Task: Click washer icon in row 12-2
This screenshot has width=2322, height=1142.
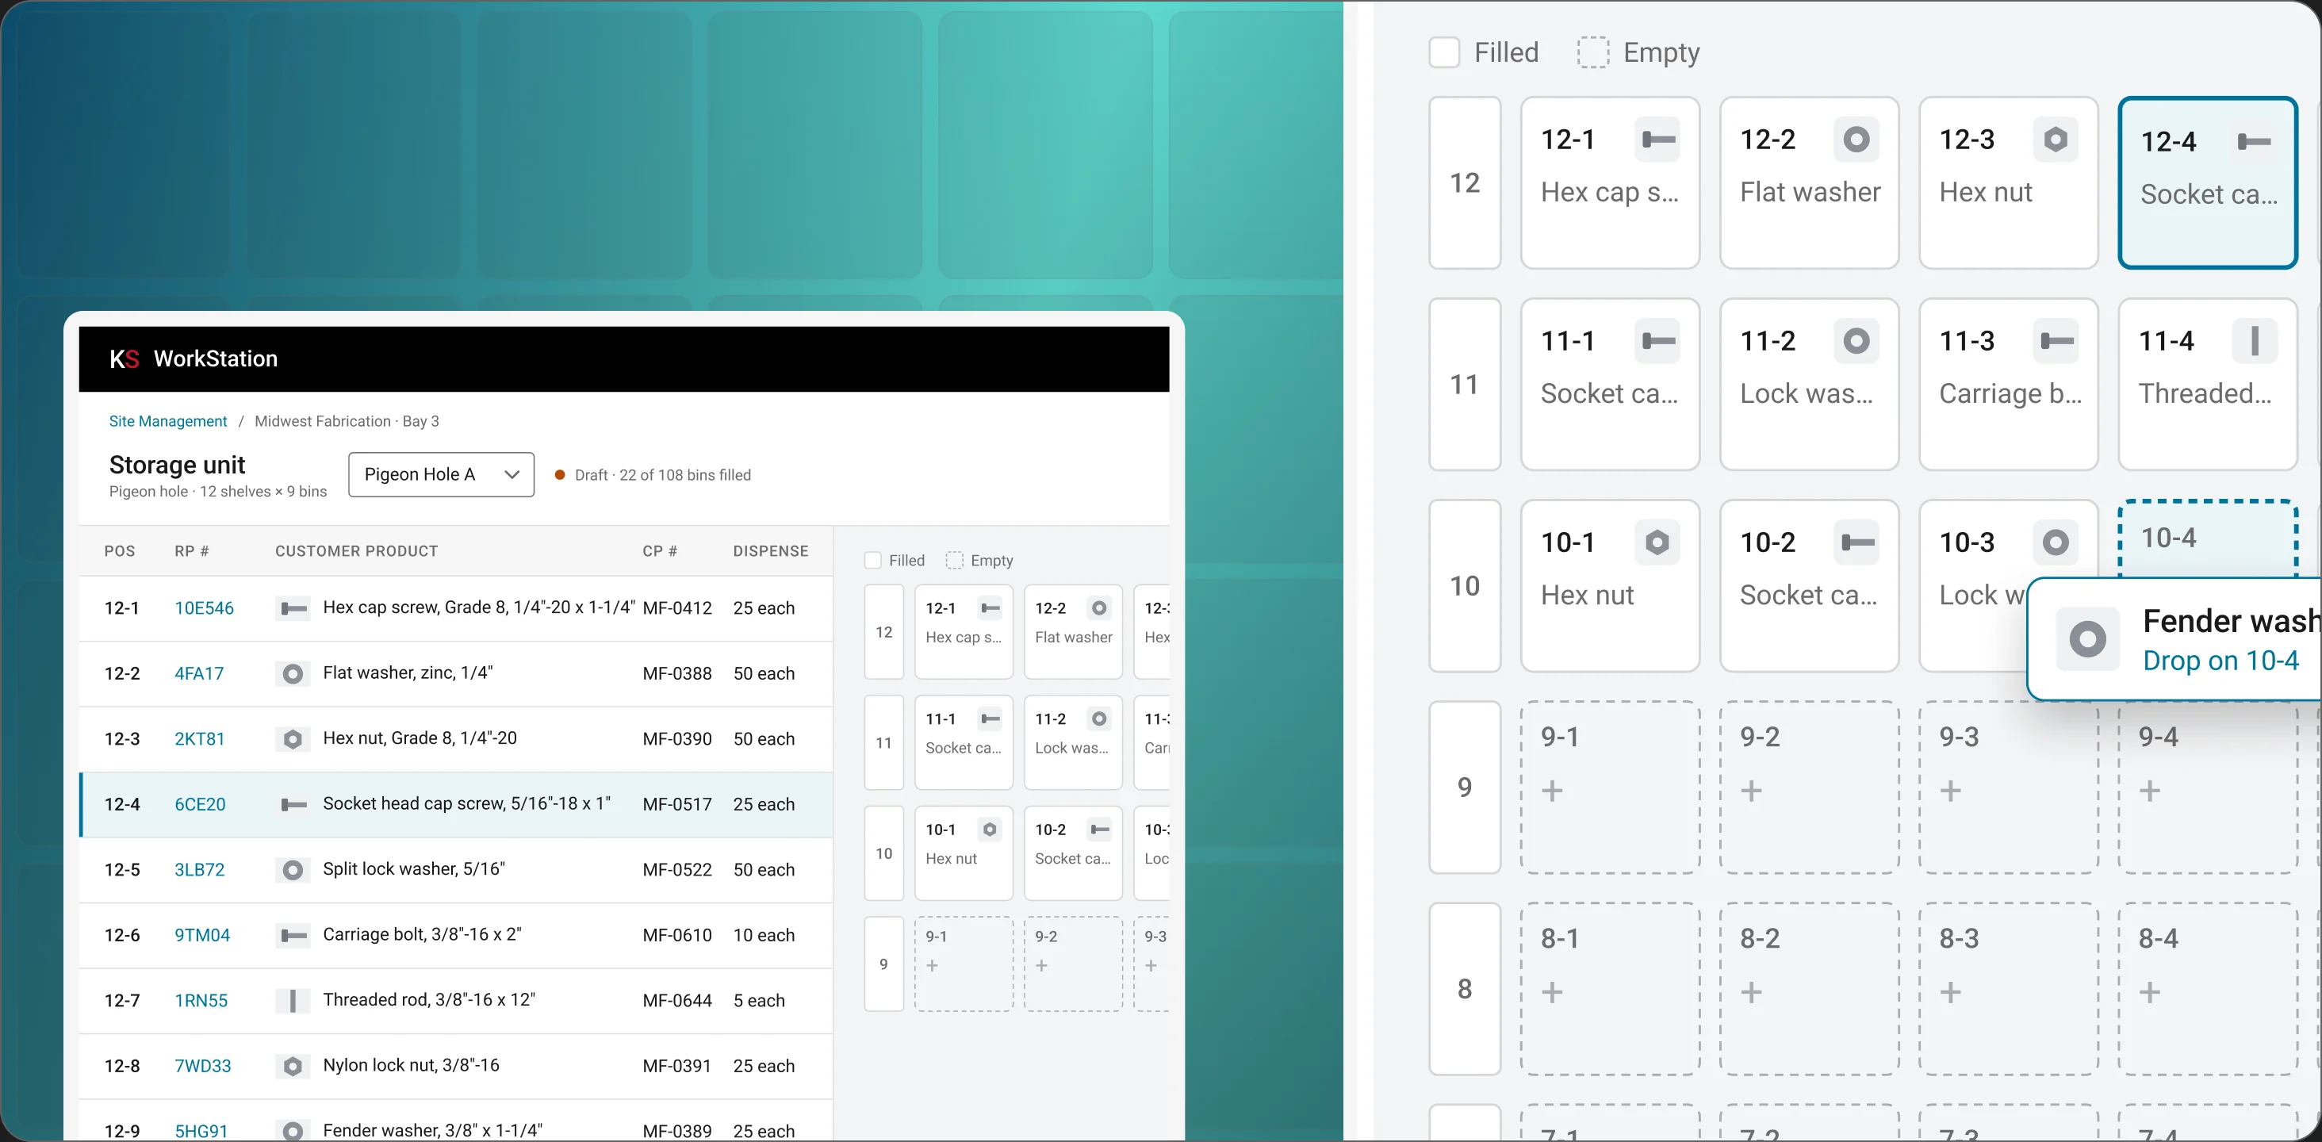Action: [293, 673]
